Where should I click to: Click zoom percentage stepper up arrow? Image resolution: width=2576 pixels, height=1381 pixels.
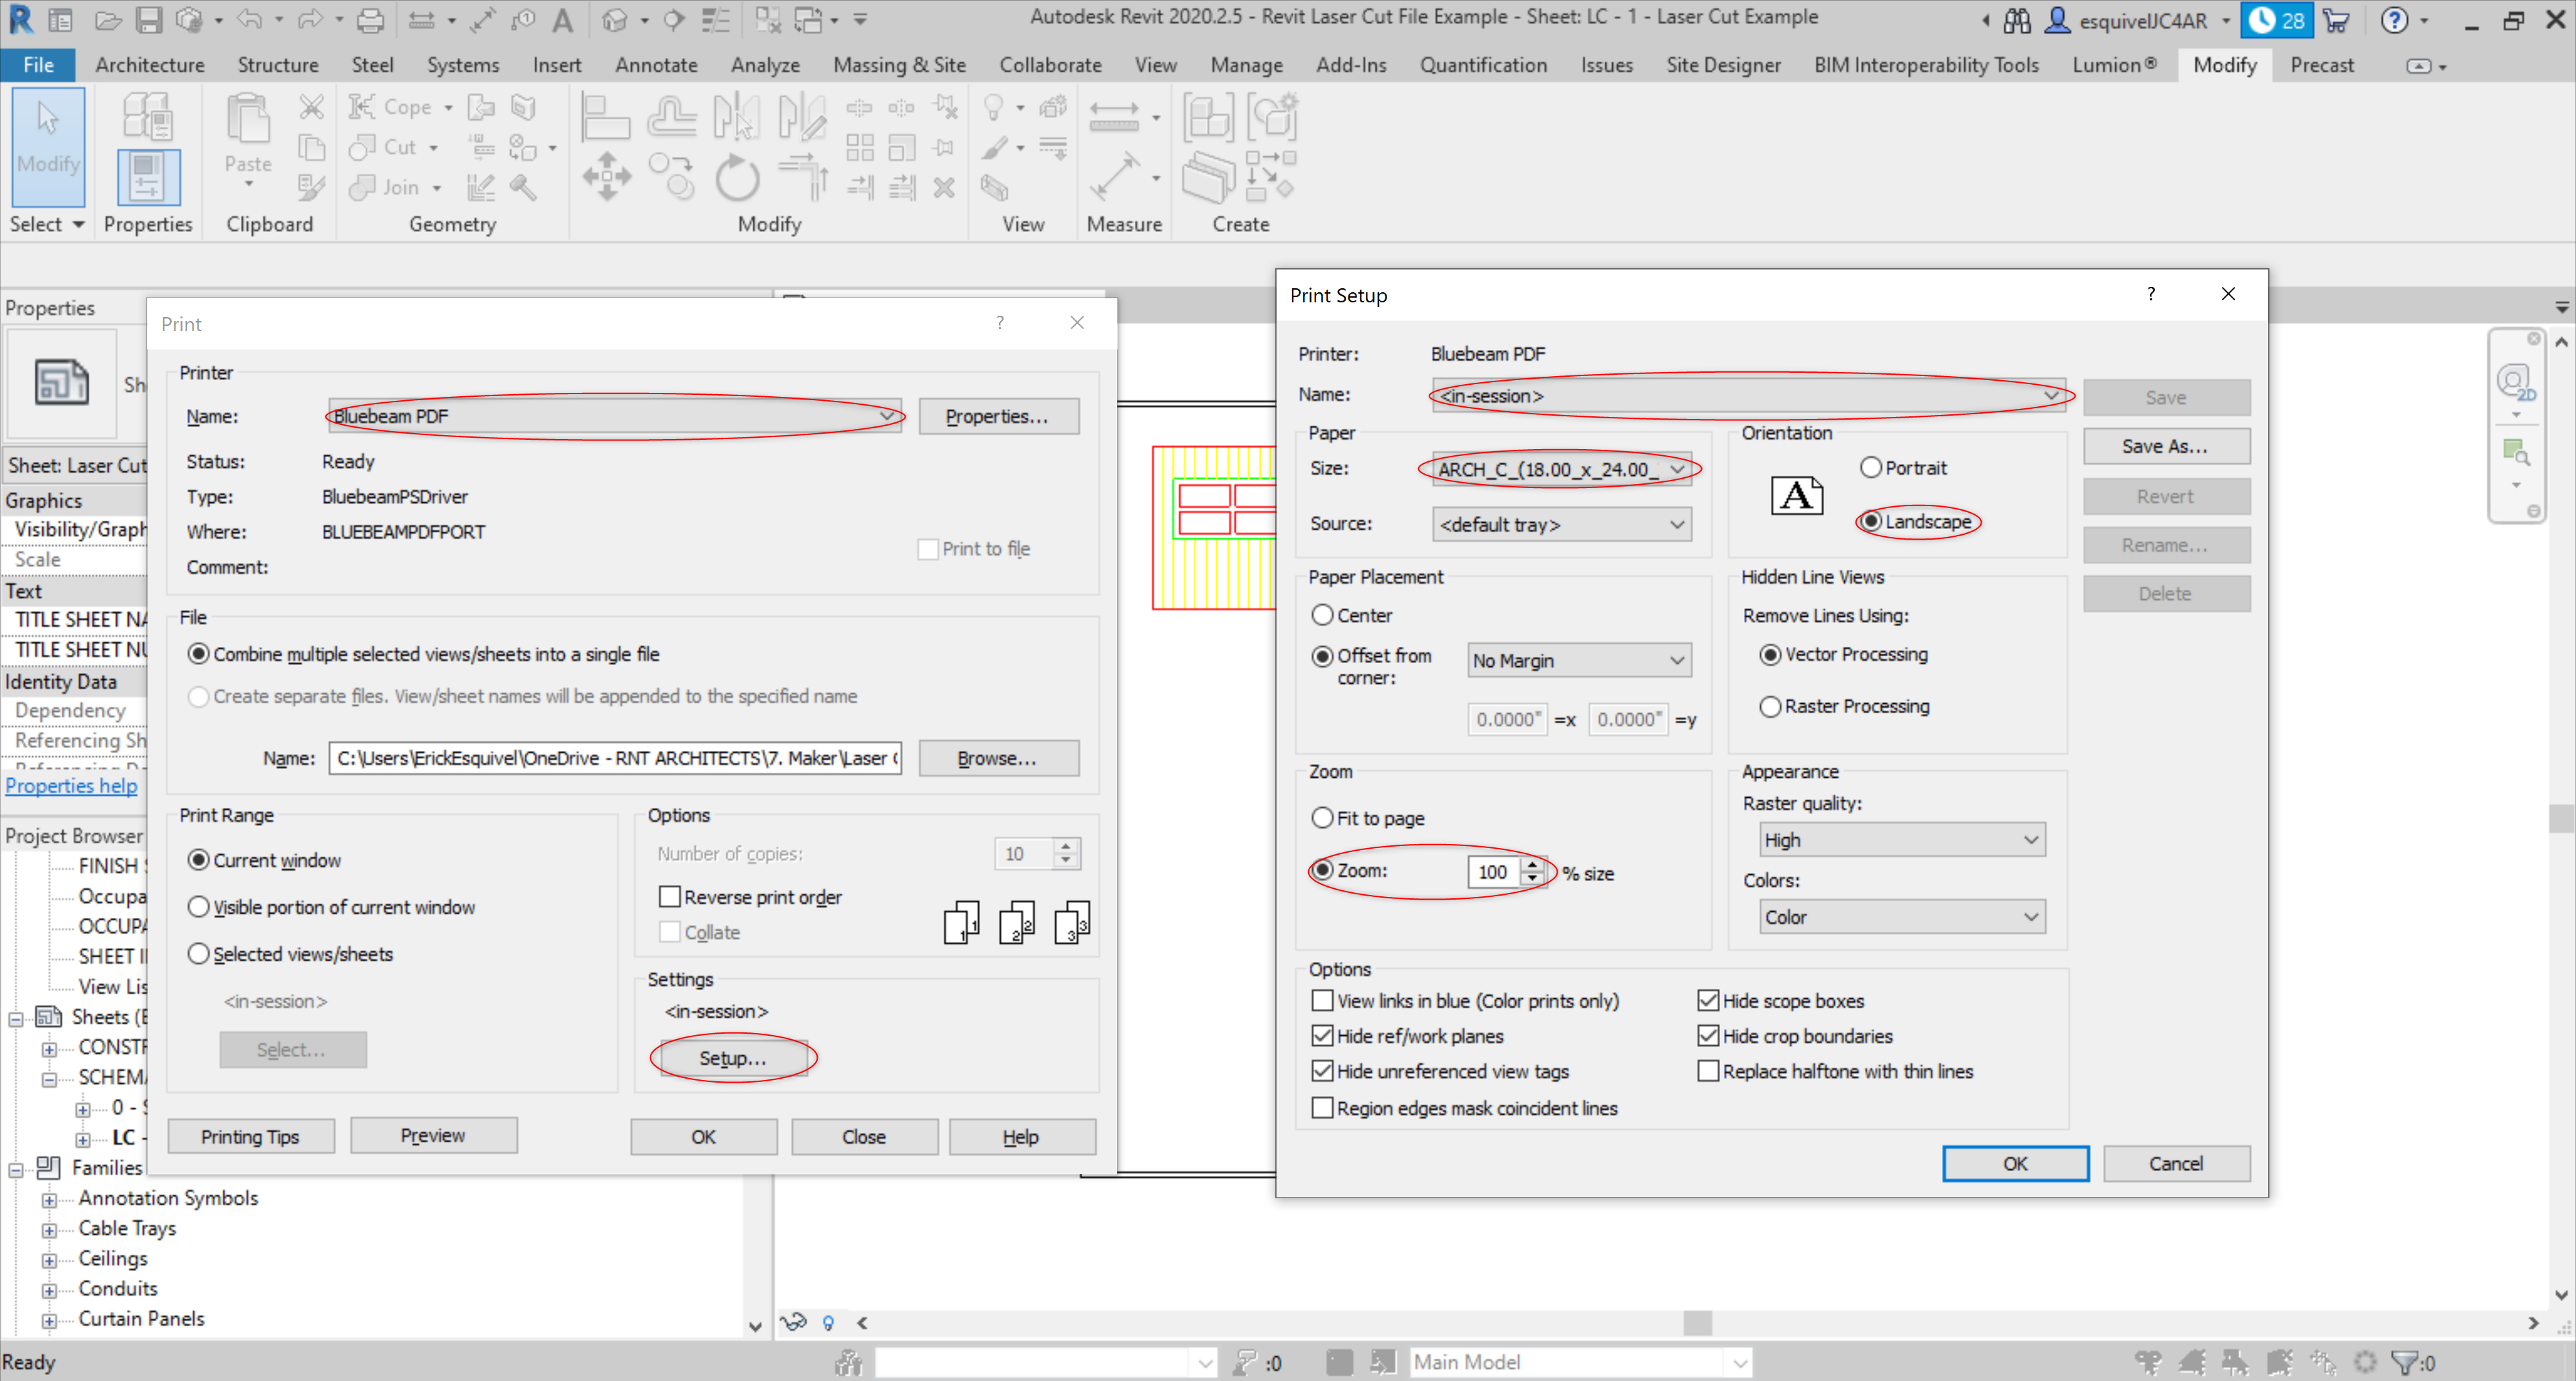click(x=1532, y=865)
